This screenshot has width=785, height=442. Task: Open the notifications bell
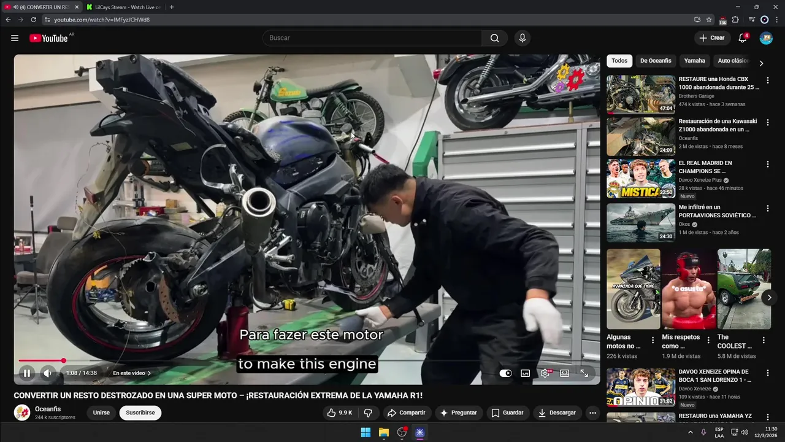[743, 38]
